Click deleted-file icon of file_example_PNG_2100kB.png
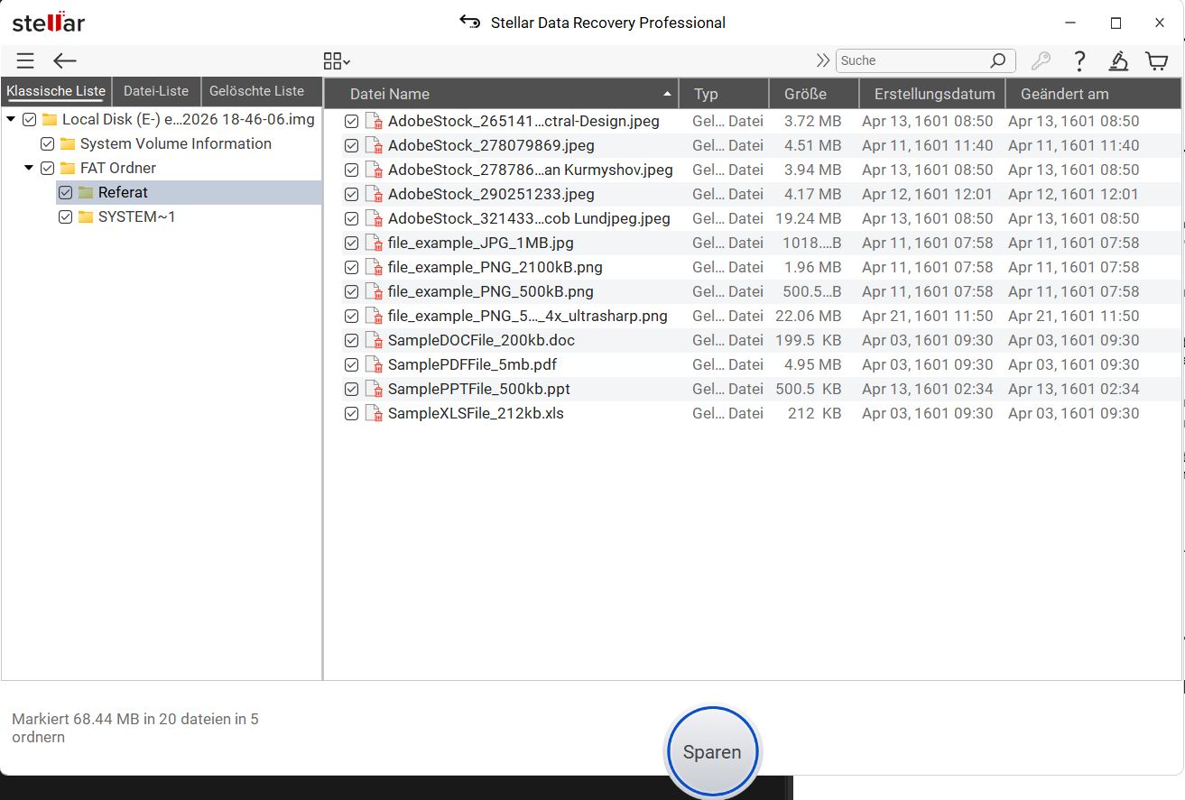1185x800 pixels. pyautogui.click(x=374, y=267)
